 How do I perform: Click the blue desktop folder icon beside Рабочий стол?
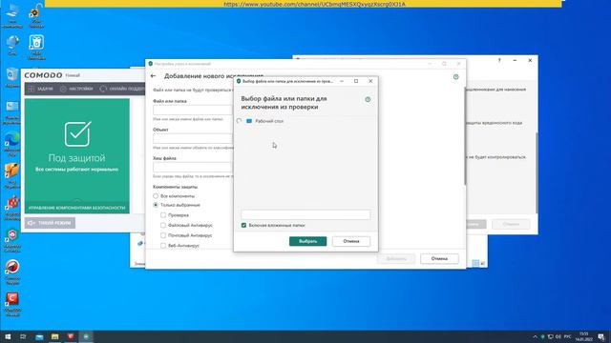tap(249, 121)
